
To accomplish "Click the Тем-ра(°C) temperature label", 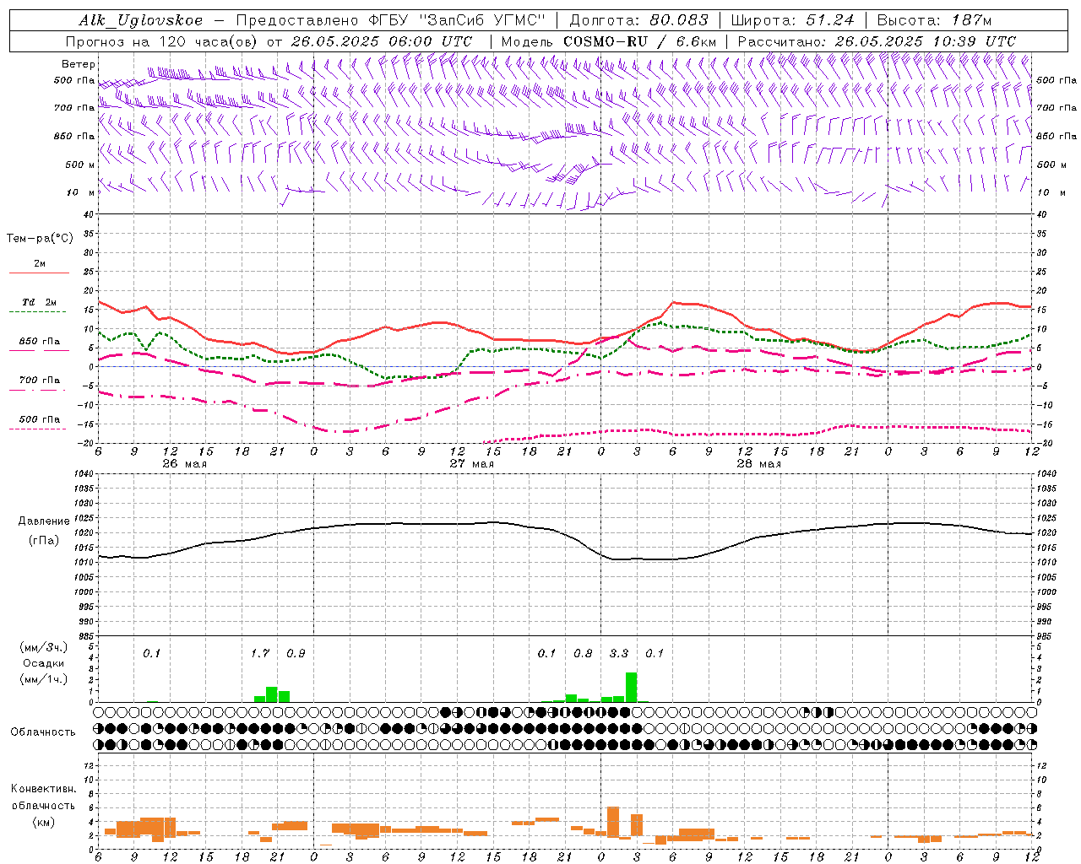I will click(40, 239).
